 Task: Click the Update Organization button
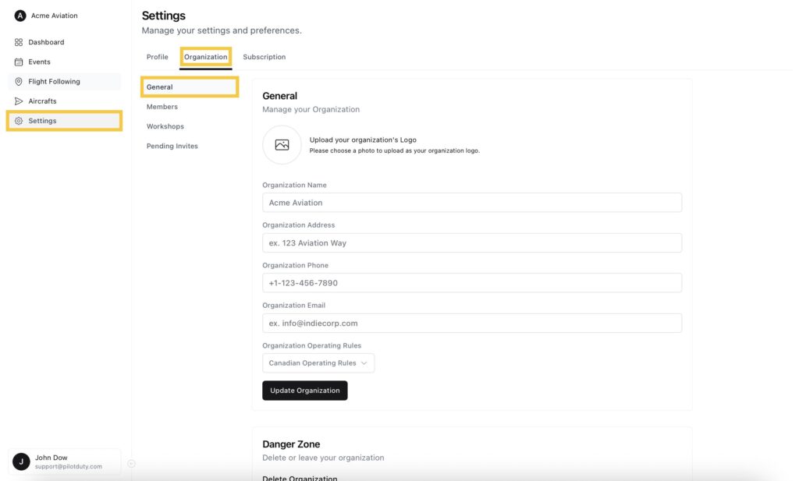[x=305, y=390]
